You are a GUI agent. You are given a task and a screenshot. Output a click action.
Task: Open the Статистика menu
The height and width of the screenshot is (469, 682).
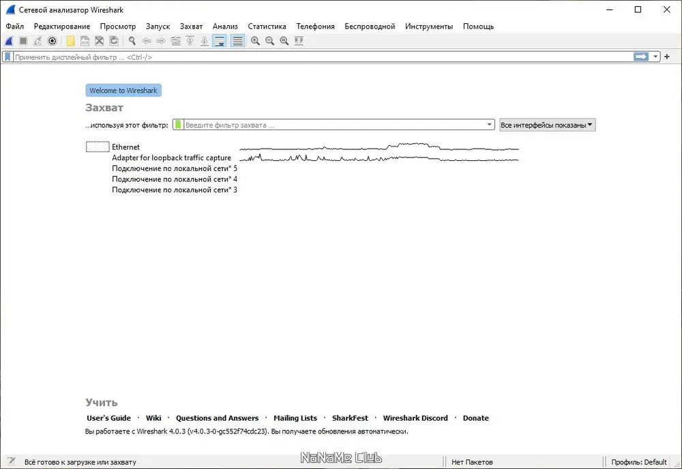pos(267,26)
